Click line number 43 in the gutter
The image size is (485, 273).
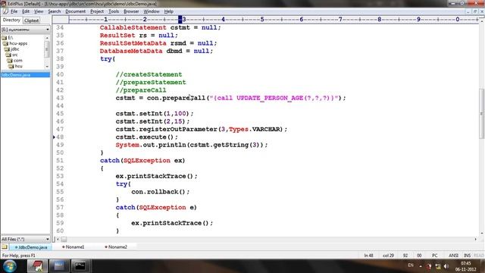60,98
